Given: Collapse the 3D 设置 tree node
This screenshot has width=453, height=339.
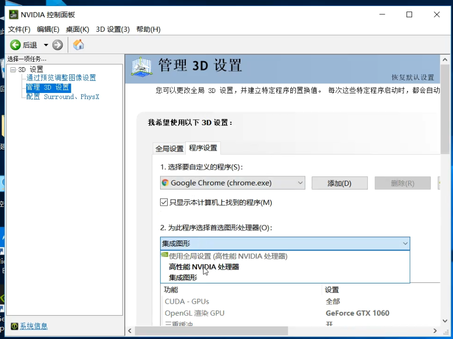Looking at the screenshot, I should tap(13, 69).
